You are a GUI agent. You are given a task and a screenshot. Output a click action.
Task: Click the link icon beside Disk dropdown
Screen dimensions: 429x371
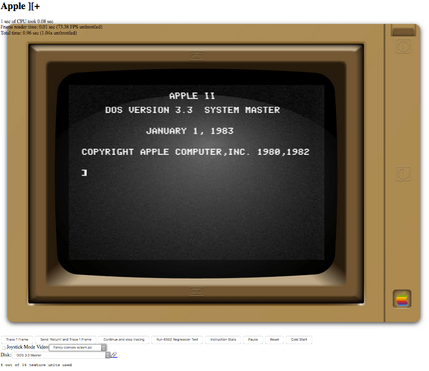click(x=114, y=355)
